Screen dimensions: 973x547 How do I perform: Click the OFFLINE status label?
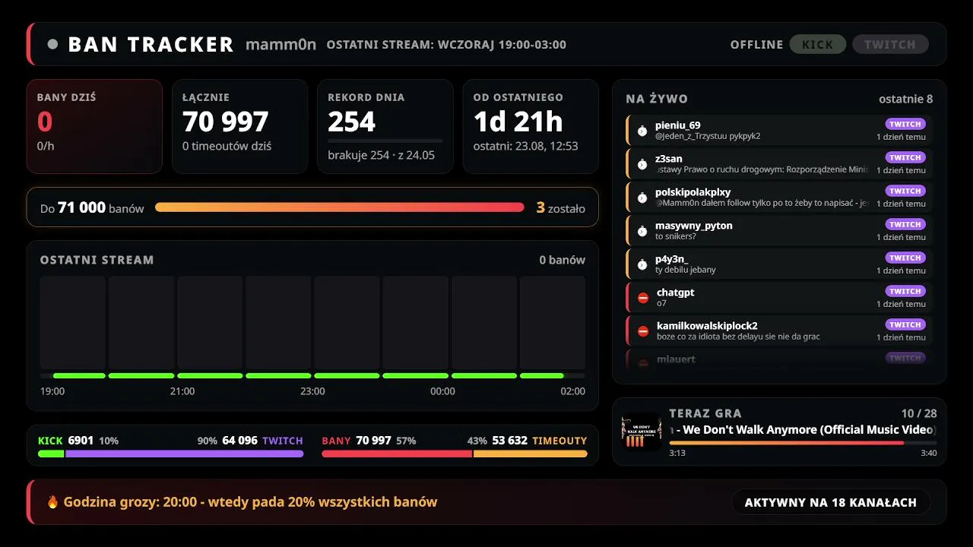756,44
